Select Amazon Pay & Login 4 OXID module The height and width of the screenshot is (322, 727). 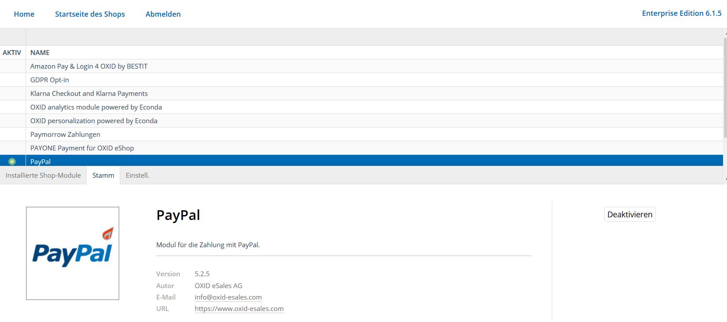(x=361, y=66)
